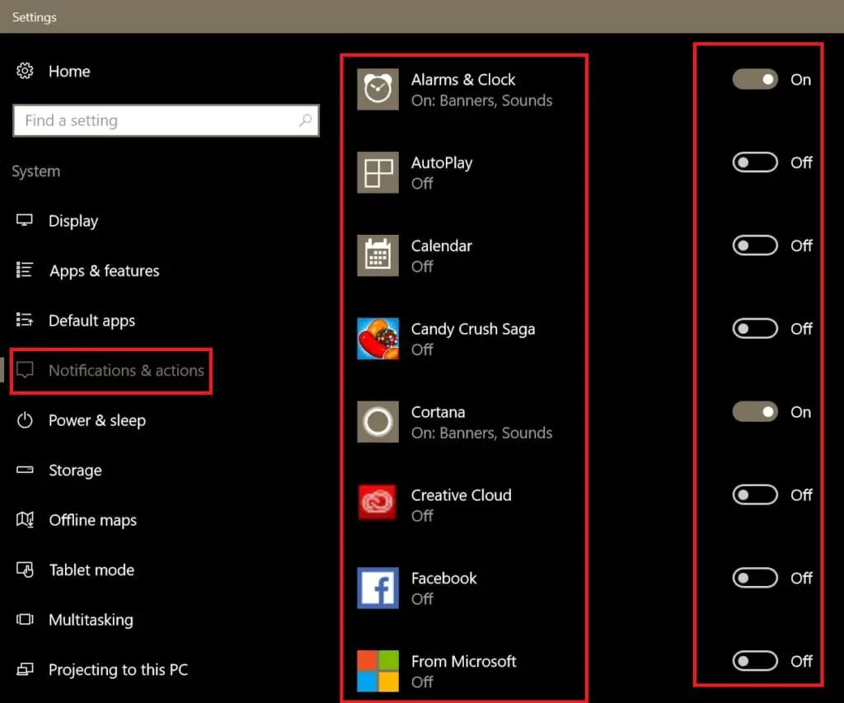Click the From Microsoft logo icon

pyautogui.click(x=377, y=671)
